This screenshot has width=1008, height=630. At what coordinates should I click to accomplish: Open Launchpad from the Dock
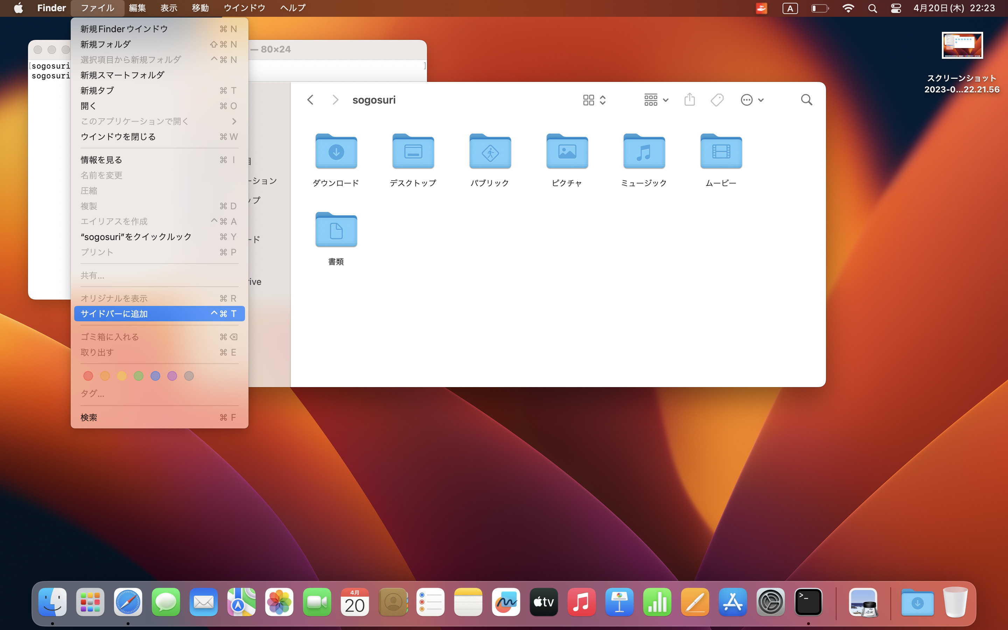click(90, 602)
